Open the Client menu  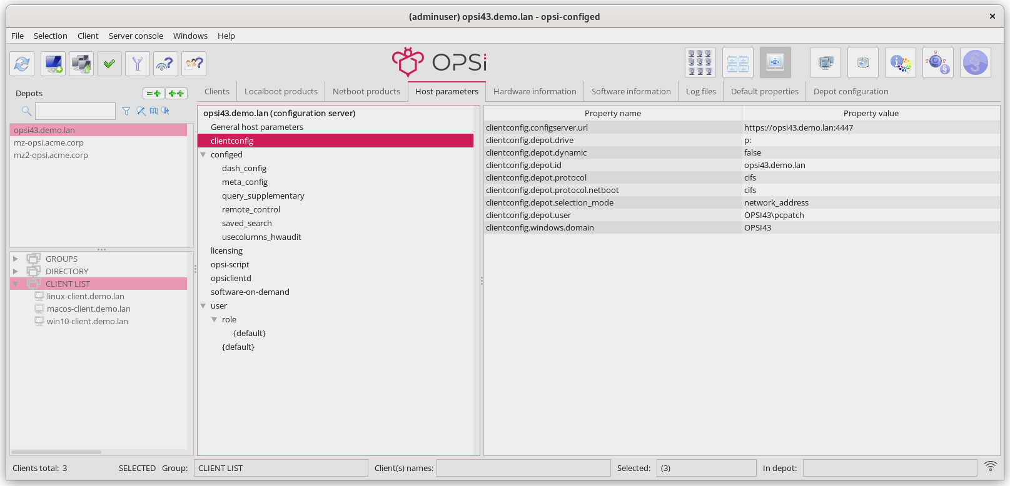coord(88,36)
